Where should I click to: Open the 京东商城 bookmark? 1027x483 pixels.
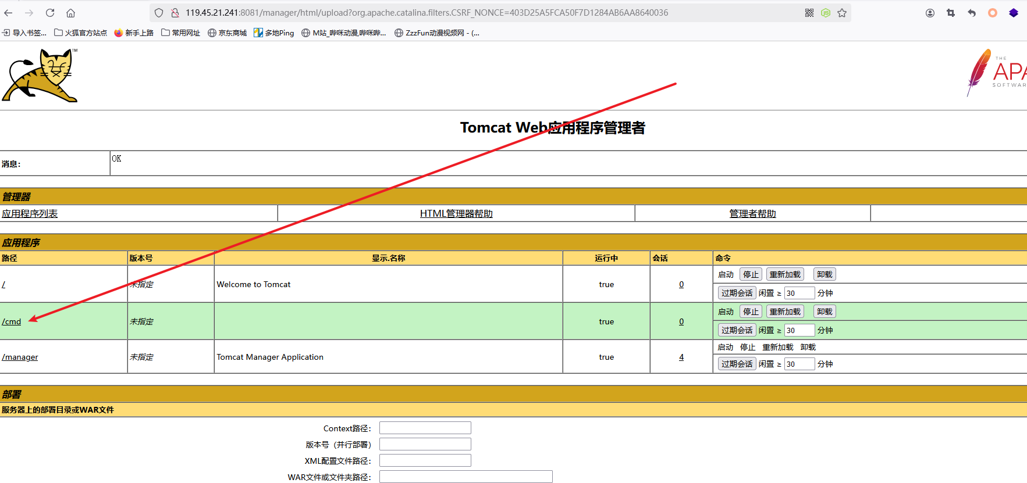pos(228,33)
